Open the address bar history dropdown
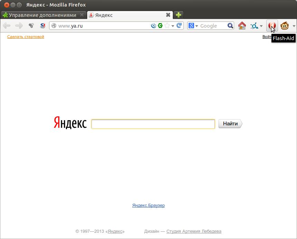Viewport: 297px width, 239px height. [x=173, y=26]
